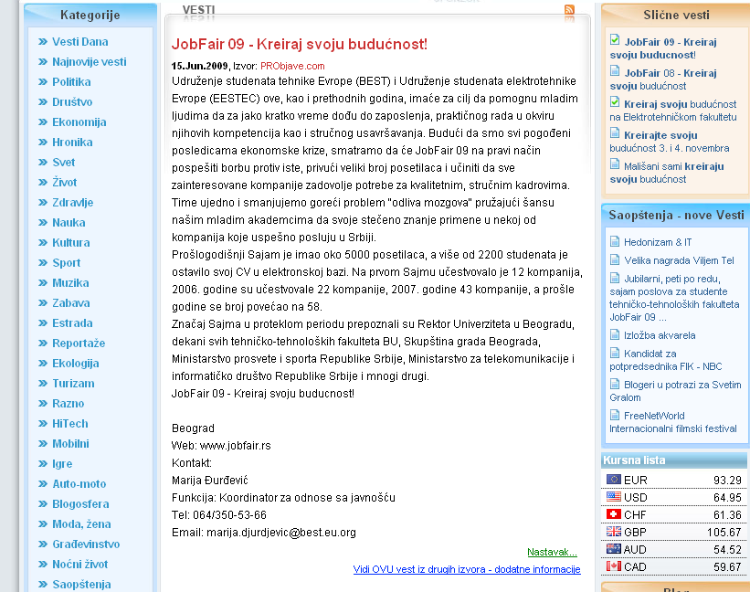
Task: Click the arrow icon beside Vesti Dana
Action: (43, 42)
